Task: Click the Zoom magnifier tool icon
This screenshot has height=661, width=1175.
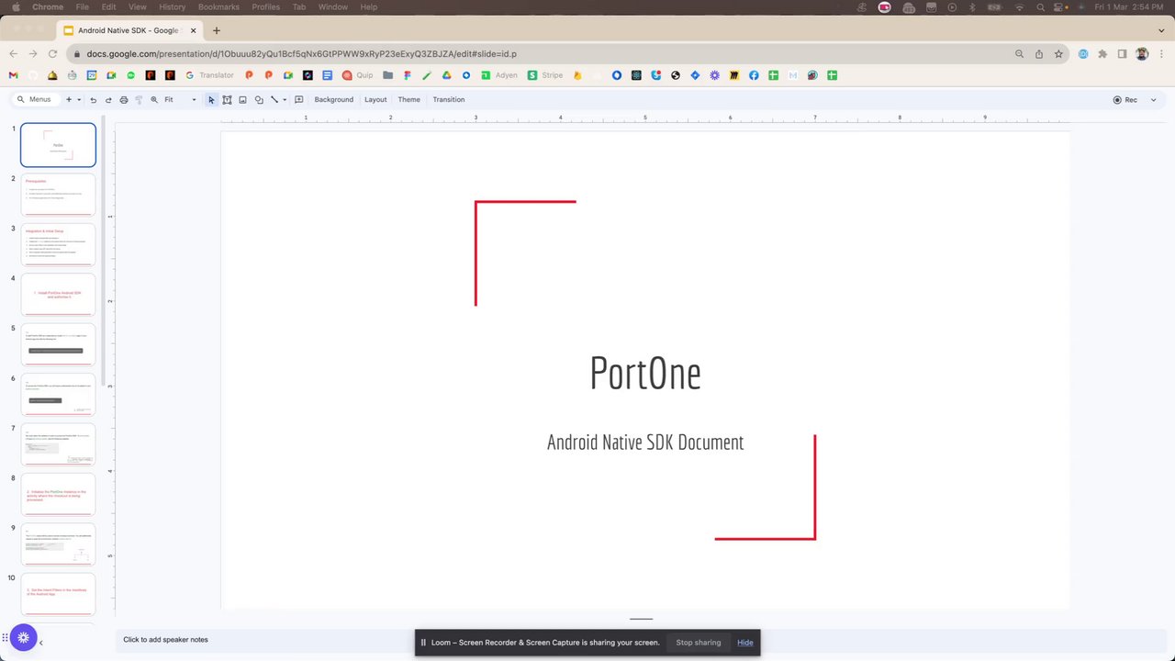Action: [154, 99]
